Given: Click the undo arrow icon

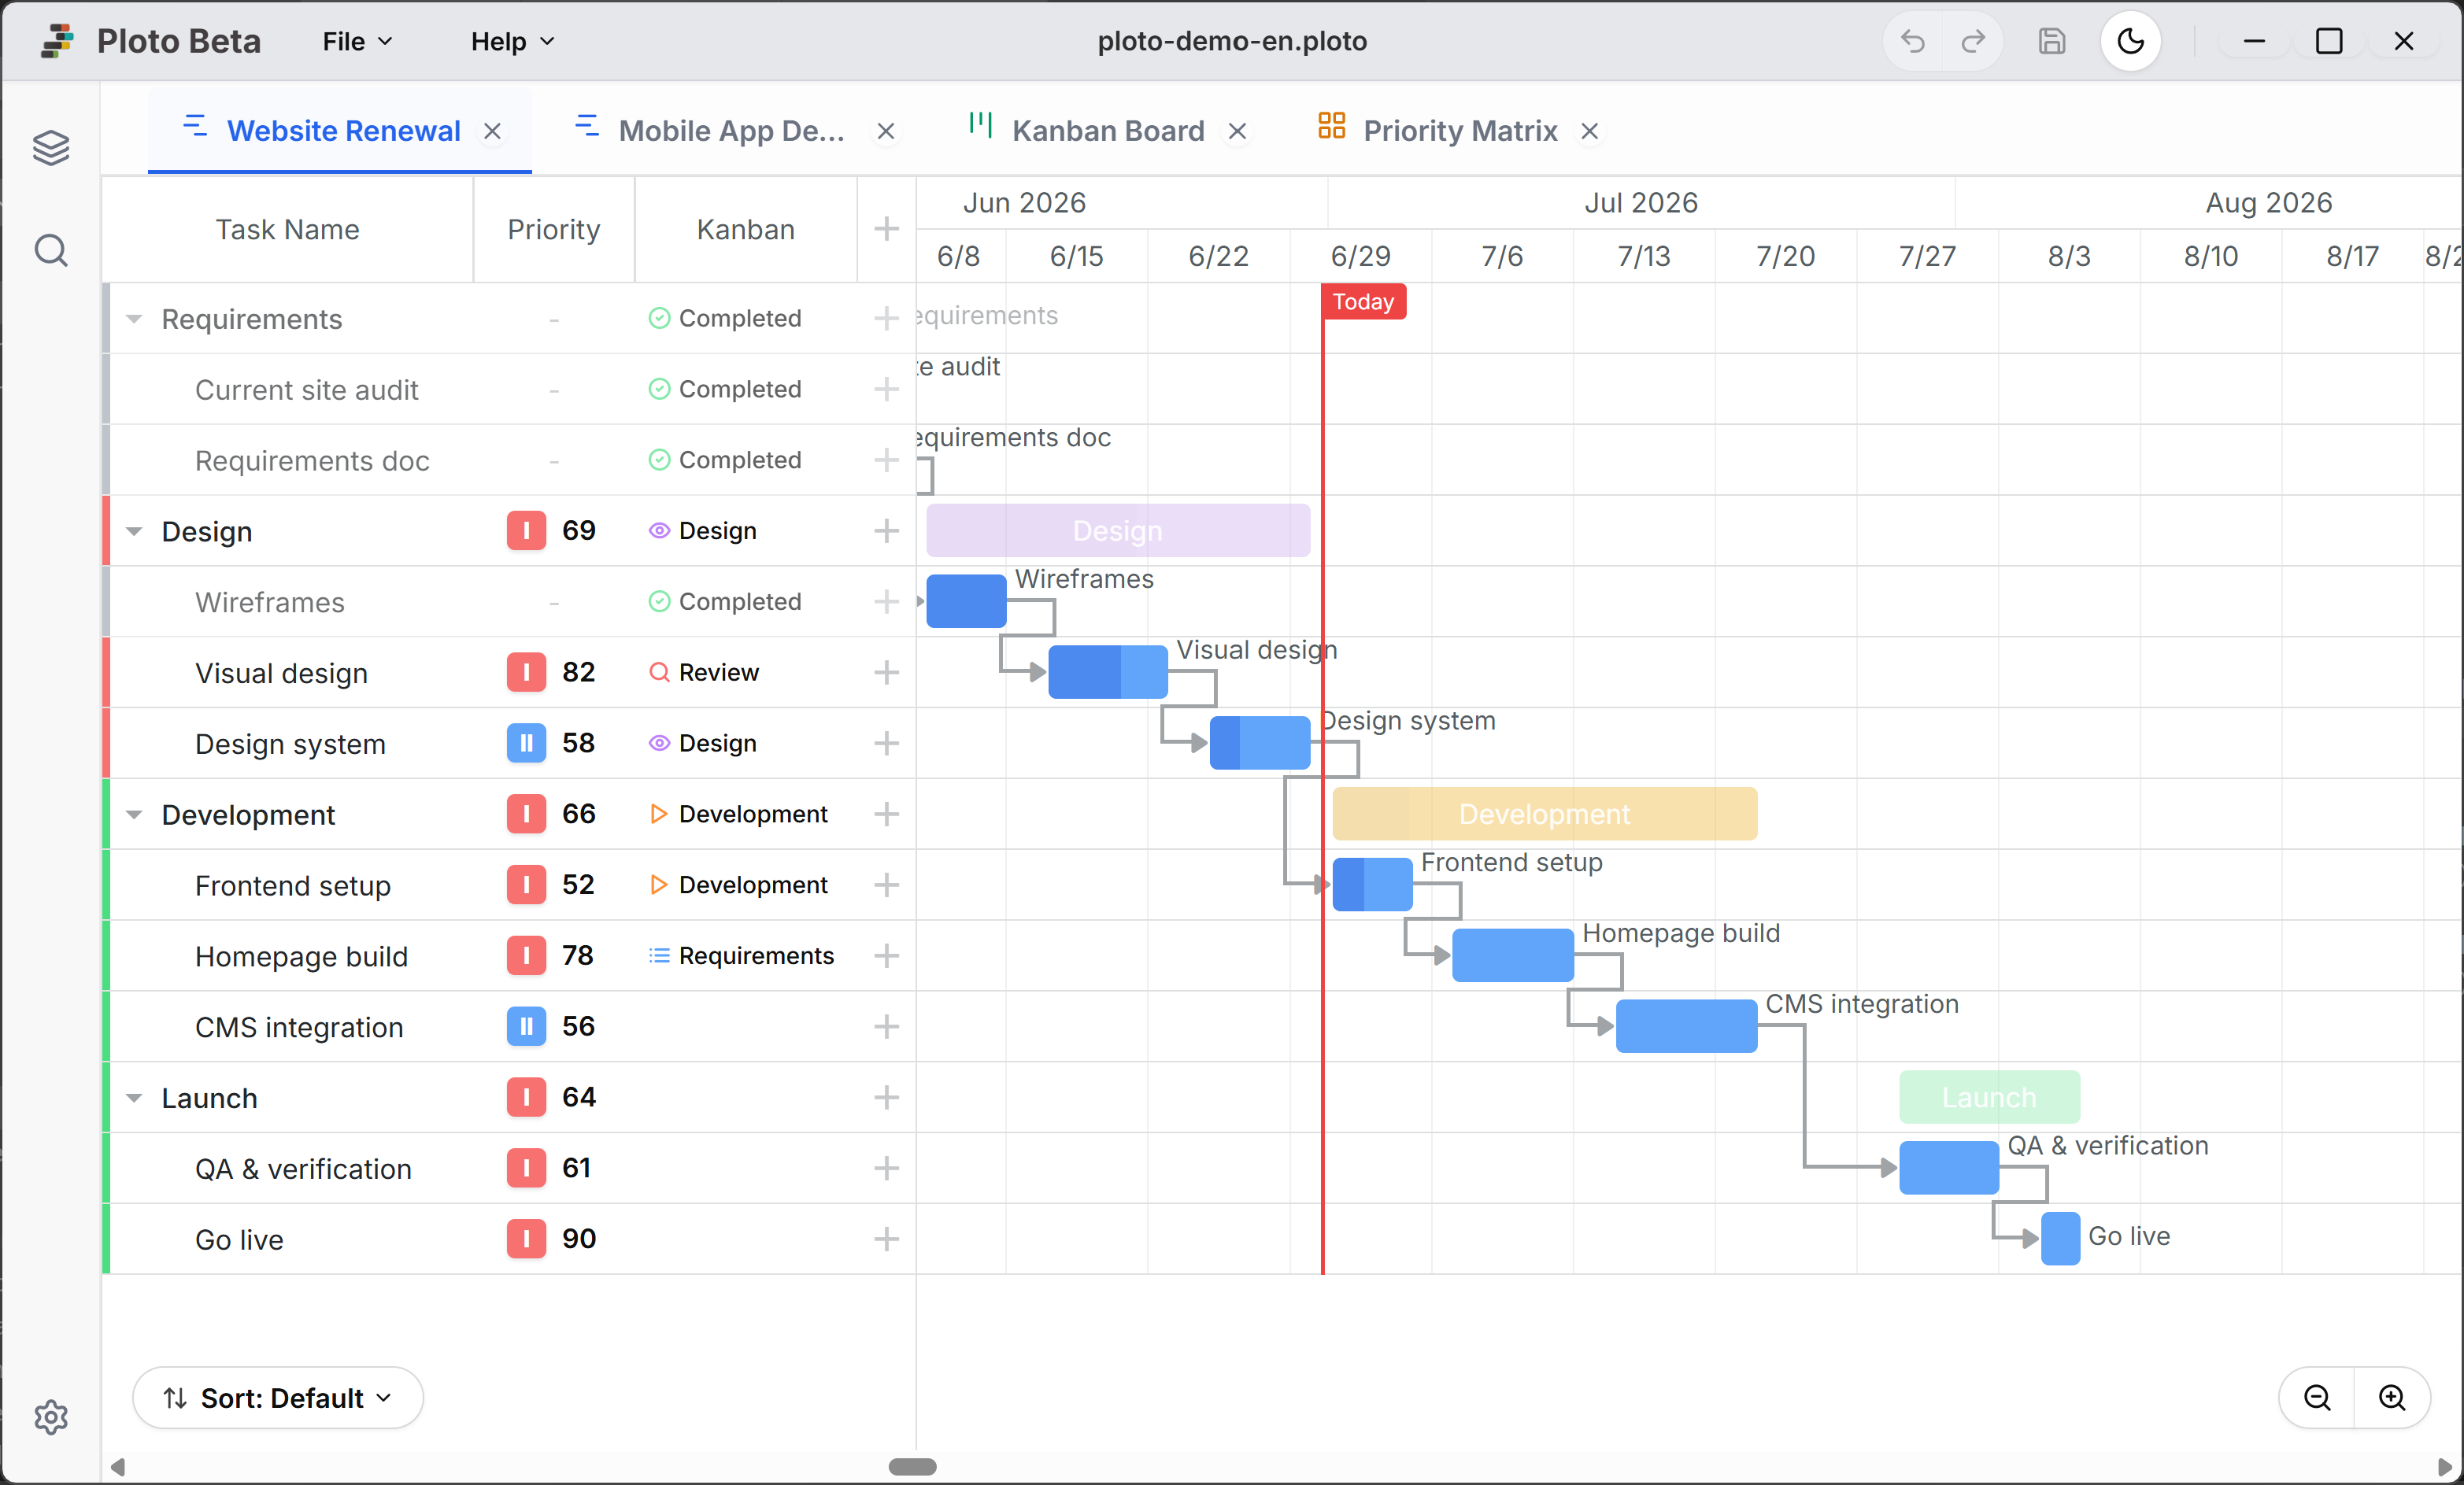Looking at the screenshot, I should (x=1912, y=41).
